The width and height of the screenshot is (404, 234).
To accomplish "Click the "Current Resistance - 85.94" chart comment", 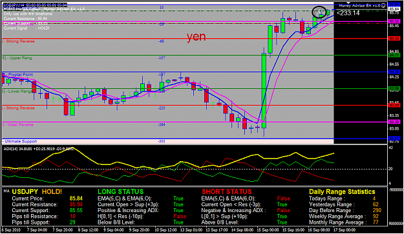I will coord(25,19).
